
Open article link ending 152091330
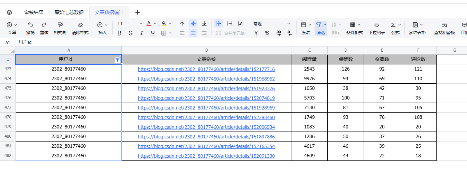tap(206, 156)
